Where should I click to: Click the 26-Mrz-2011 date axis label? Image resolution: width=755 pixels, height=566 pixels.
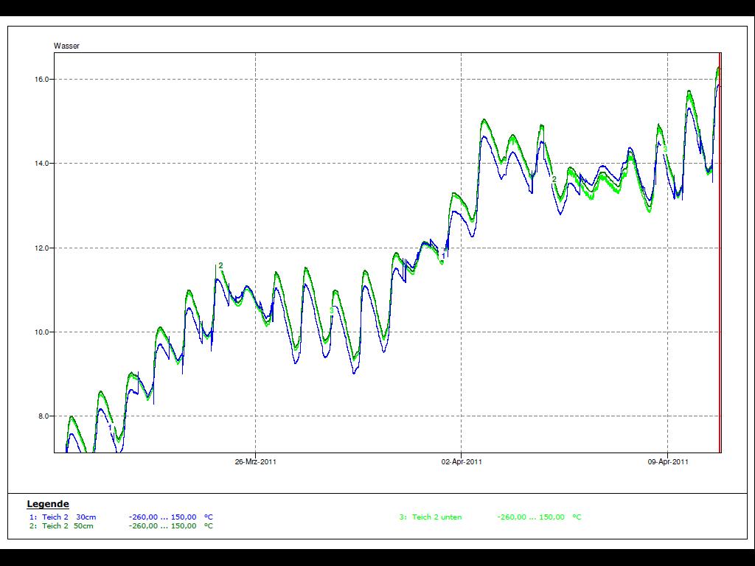pyautogui.click(x=256, y=462)
